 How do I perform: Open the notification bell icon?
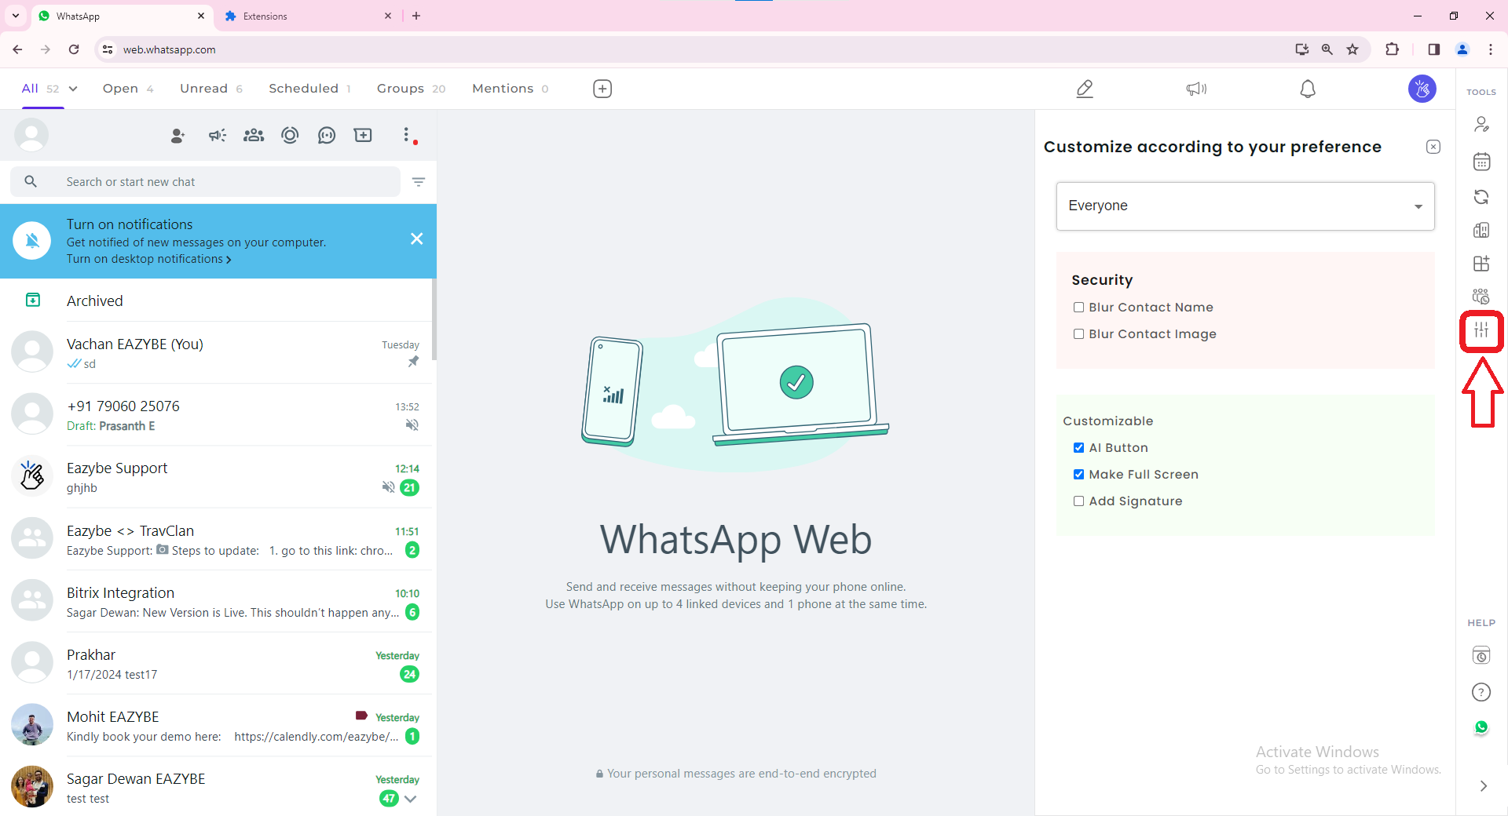tap(1308, 89)
